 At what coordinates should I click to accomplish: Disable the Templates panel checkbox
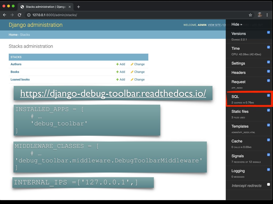pyautogui.click(x=268, y=125)
